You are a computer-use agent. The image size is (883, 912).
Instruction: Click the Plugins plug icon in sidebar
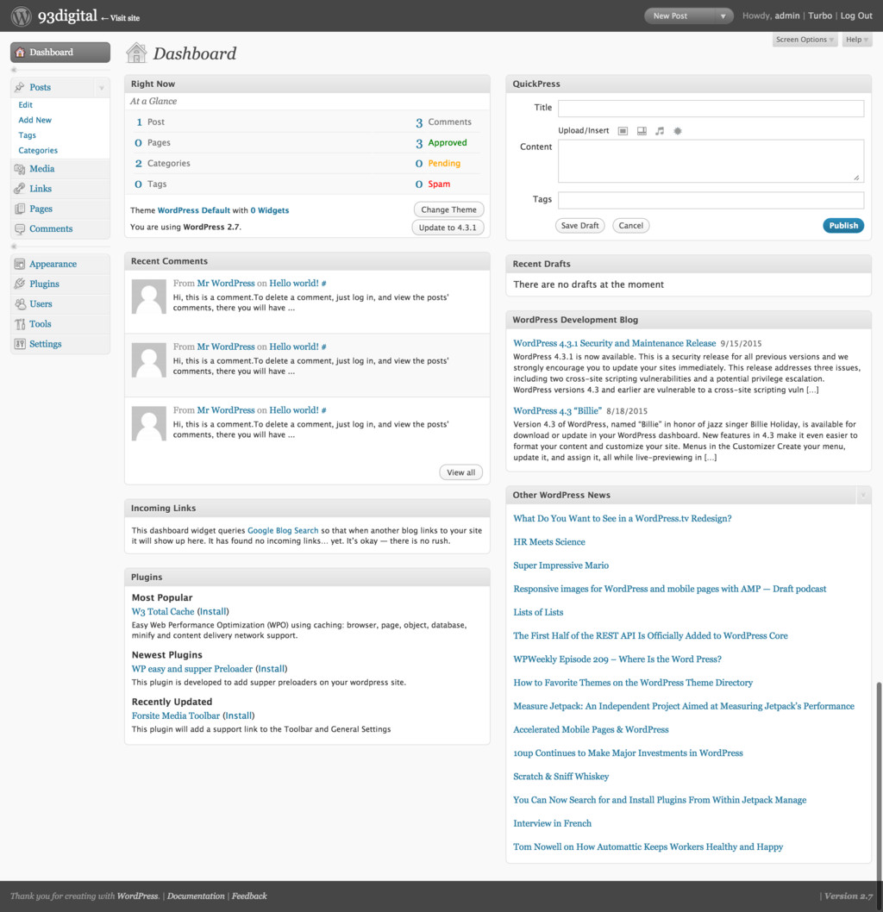(x=21, y=284)
